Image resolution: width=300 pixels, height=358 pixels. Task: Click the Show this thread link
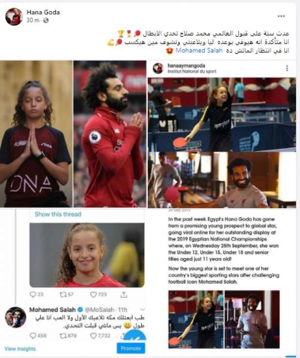point(58,214)
